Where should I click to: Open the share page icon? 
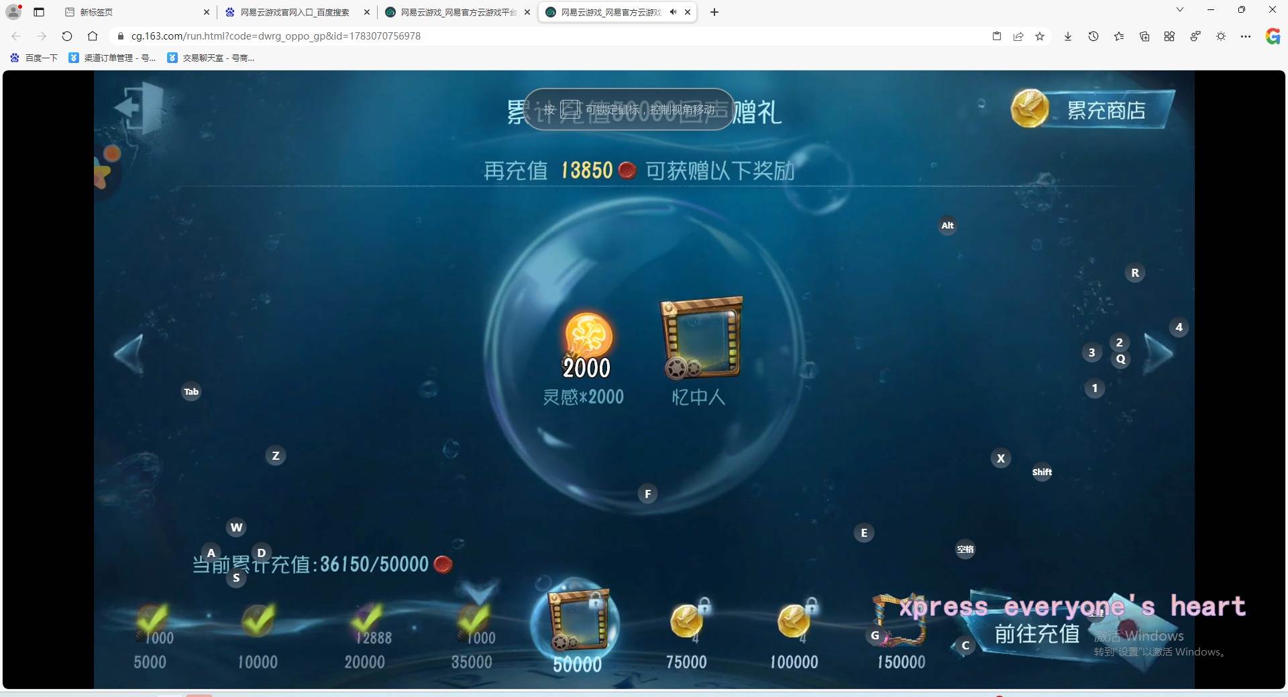[1018, 36]
